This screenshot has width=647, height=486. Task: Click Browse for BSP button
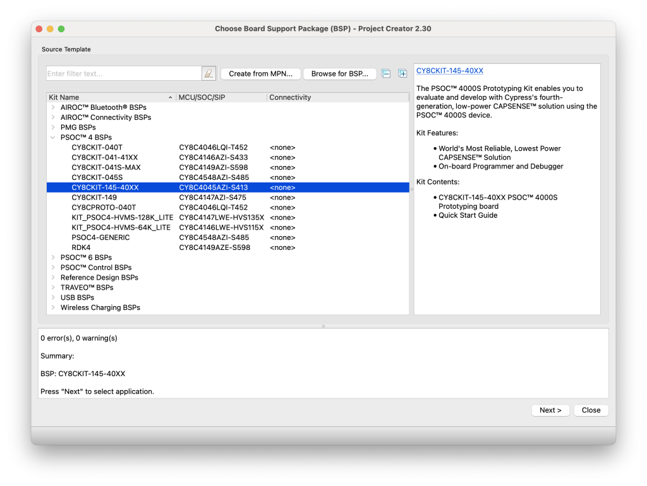click(x=339, y=74)
